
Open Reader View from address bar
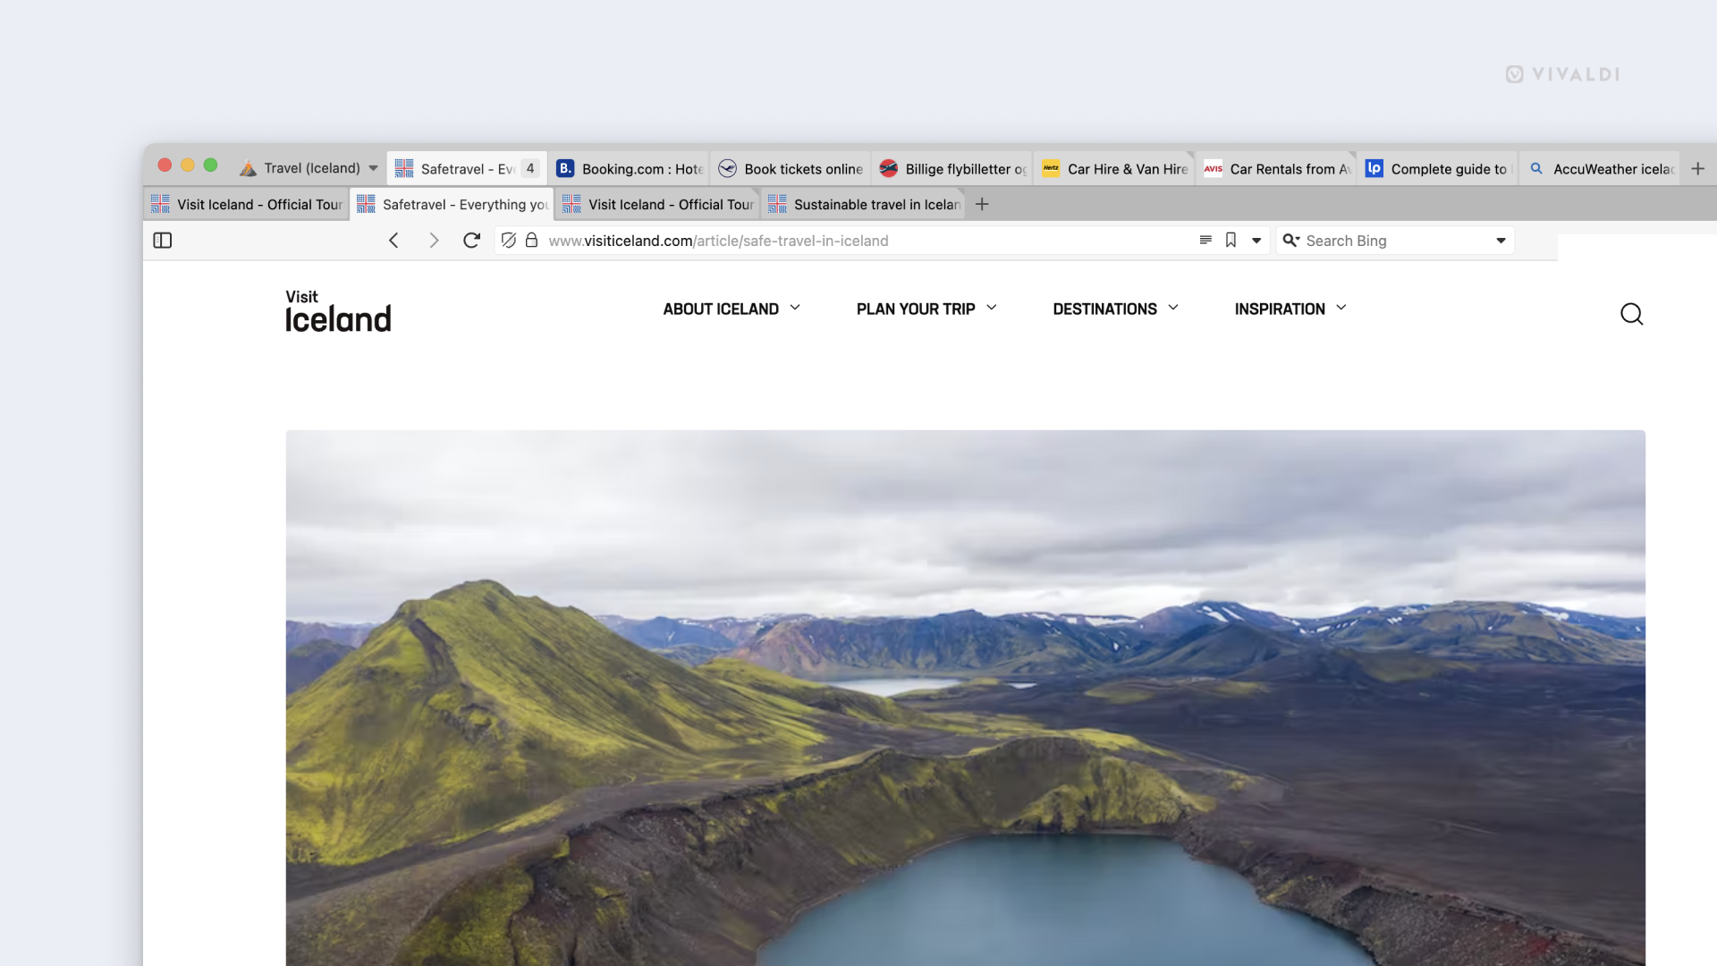[1205, 240]
